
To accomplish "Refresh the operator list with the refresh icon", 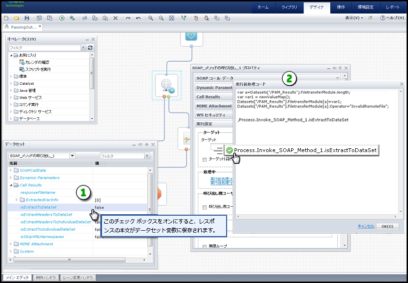I will 90,48.
